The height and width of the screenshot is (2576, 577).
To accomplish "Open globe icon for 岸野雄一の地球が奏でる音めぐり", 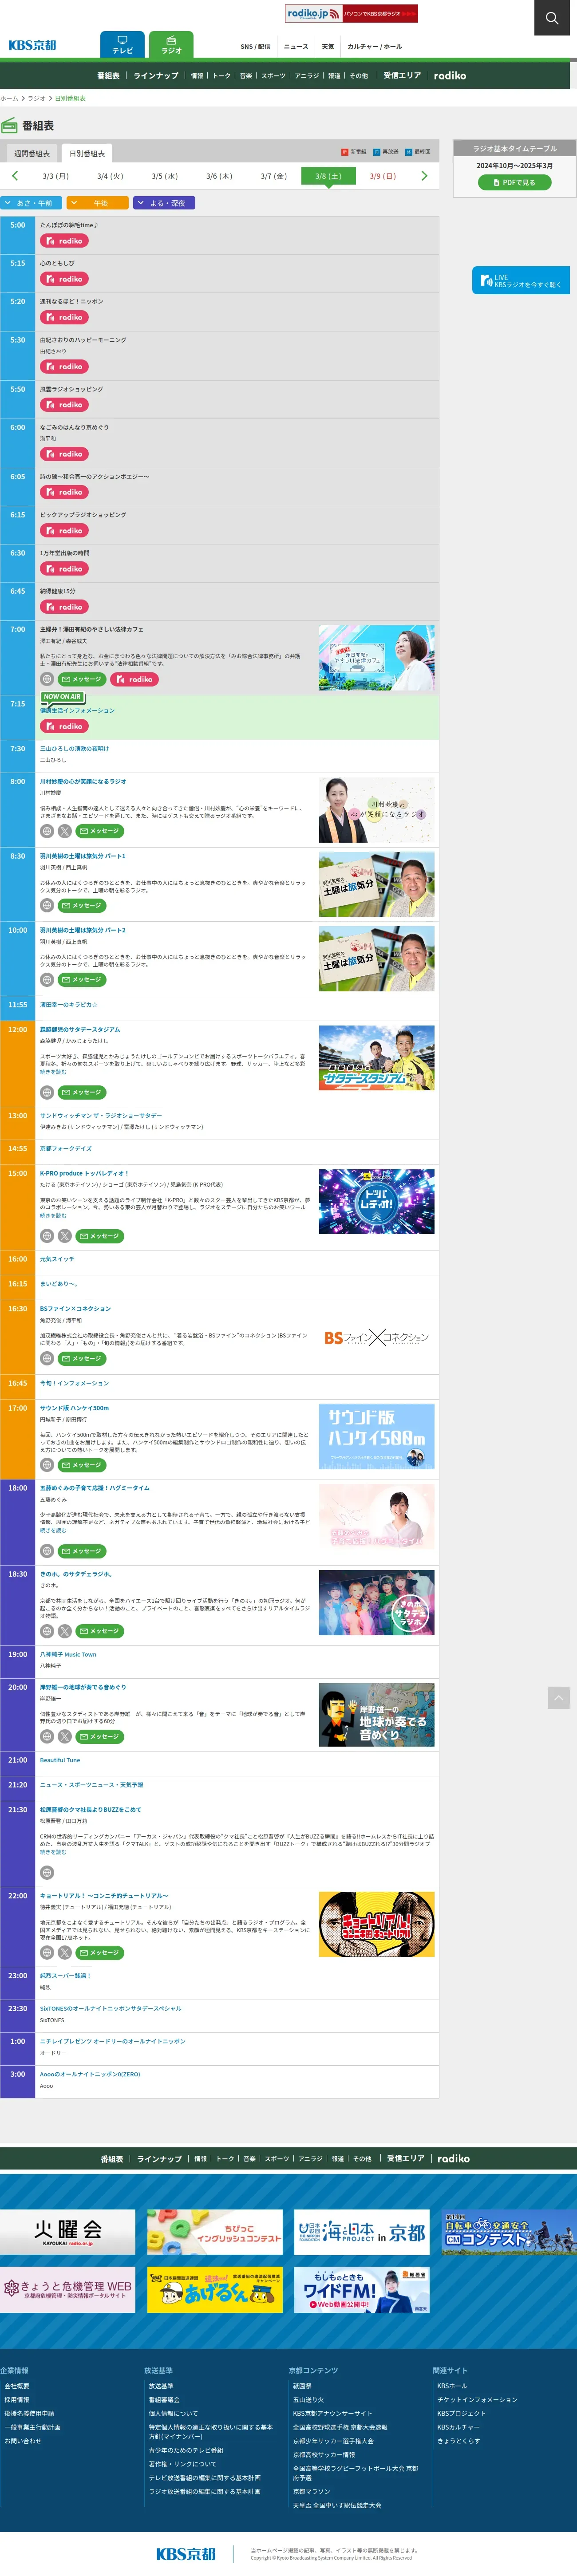I will pyautogui.click(x=47, y=1736).
